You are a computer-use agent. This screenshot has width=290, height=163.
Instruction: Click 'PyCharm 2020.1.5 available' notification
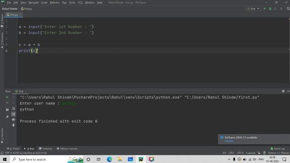coord(241,138)
